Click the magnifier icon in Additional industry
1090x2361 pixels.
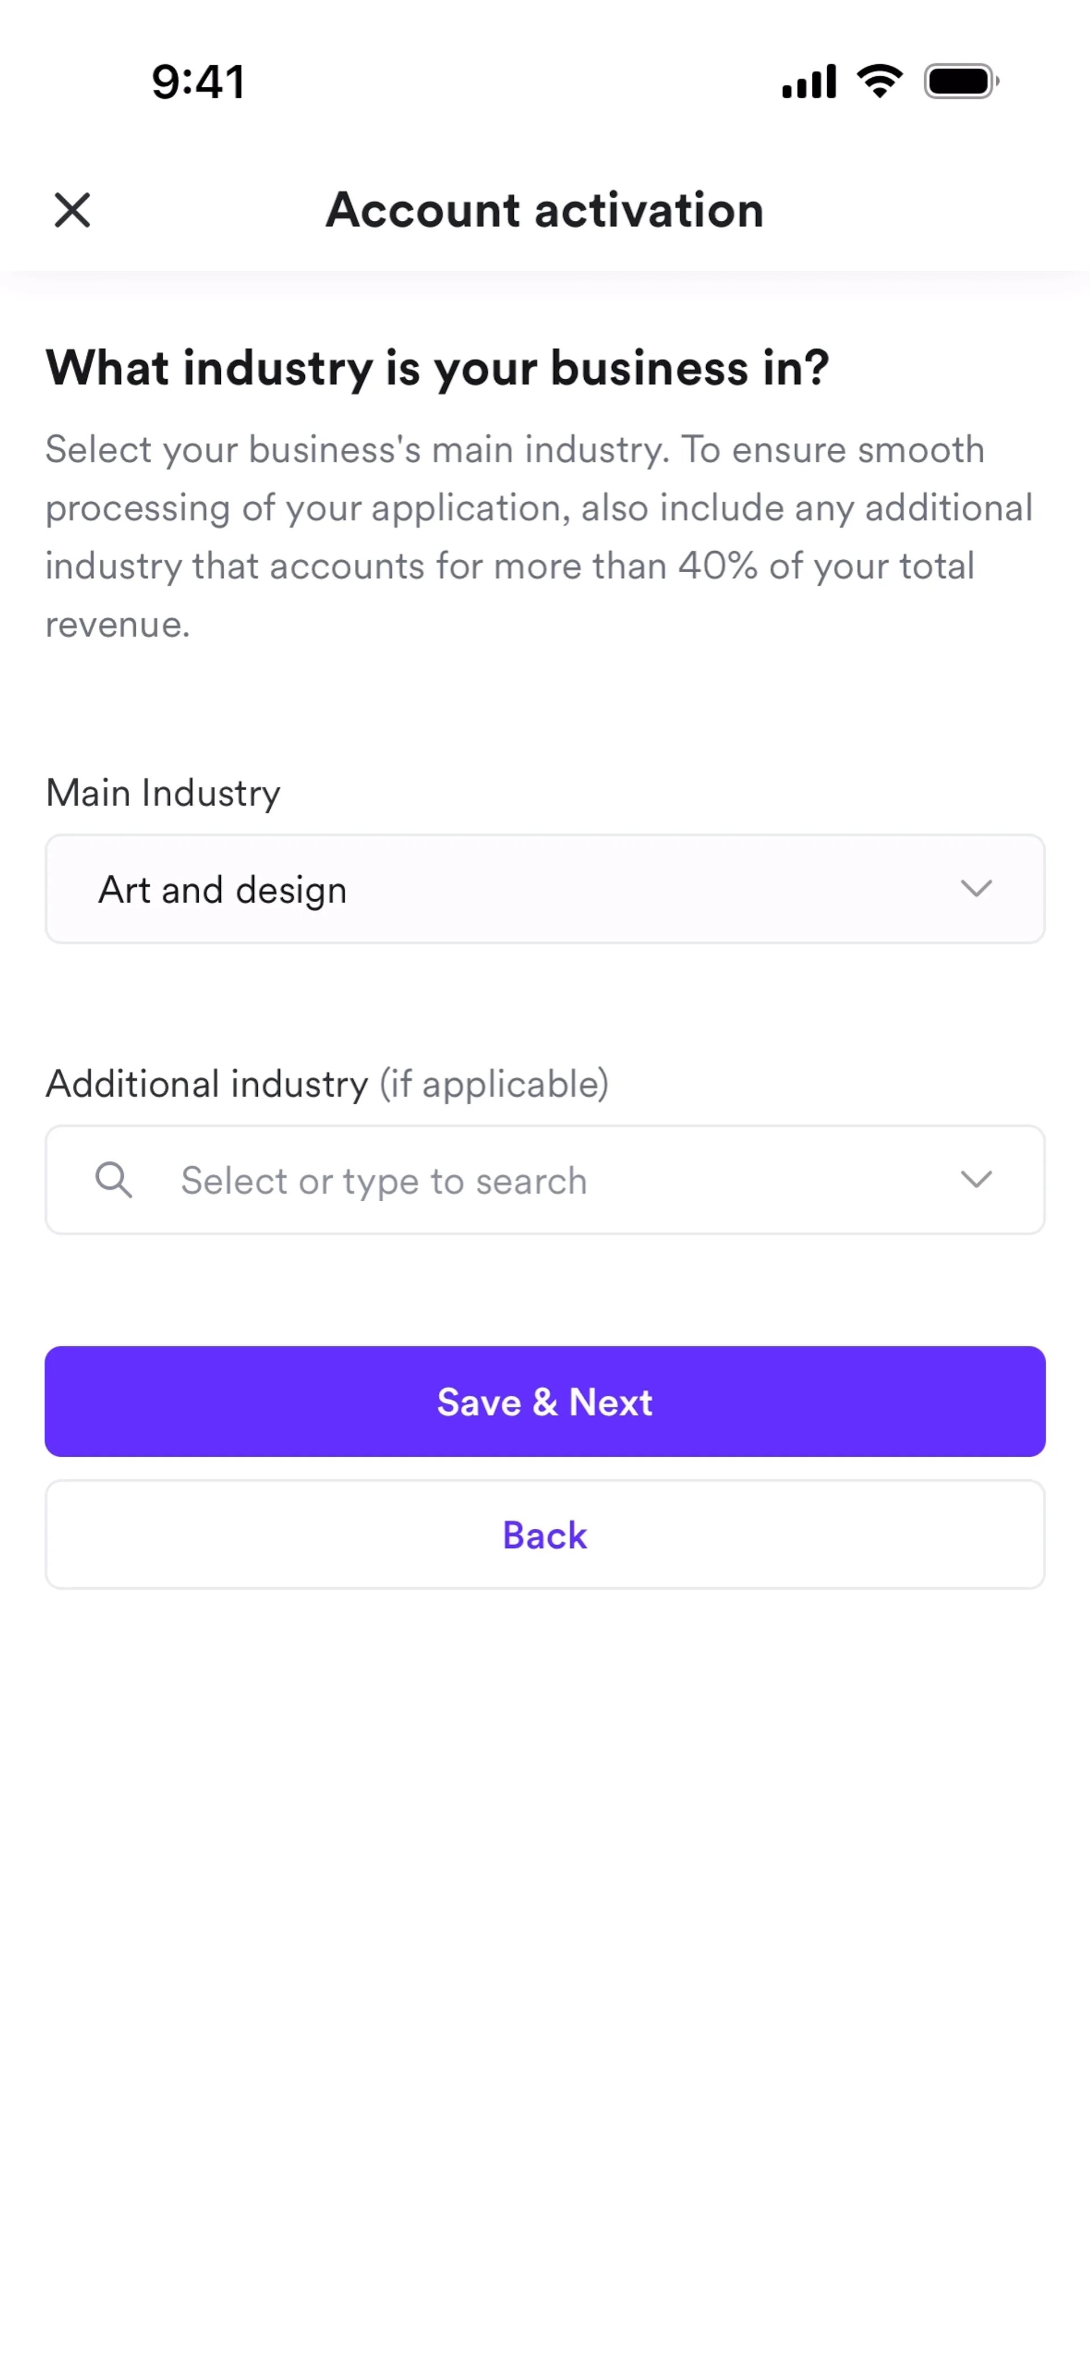114,1180
